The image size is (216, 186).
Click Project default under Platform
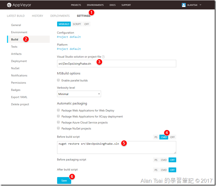[69, 49]
